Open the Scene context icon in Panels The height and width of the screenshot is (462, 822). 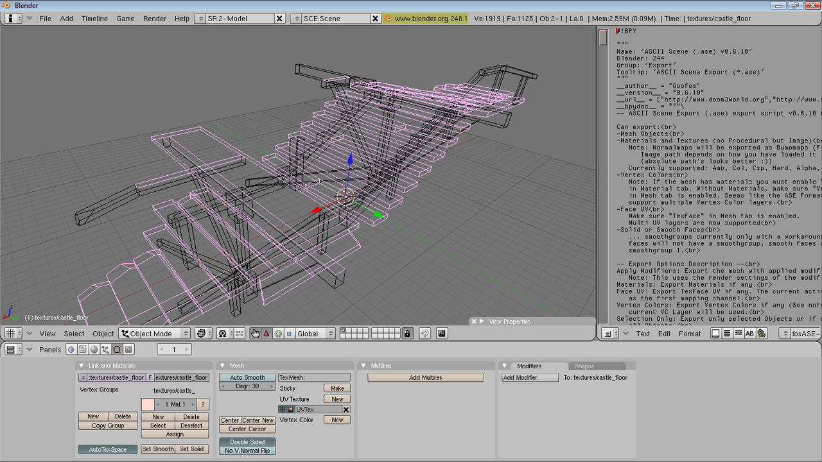(x=129, y=350)
